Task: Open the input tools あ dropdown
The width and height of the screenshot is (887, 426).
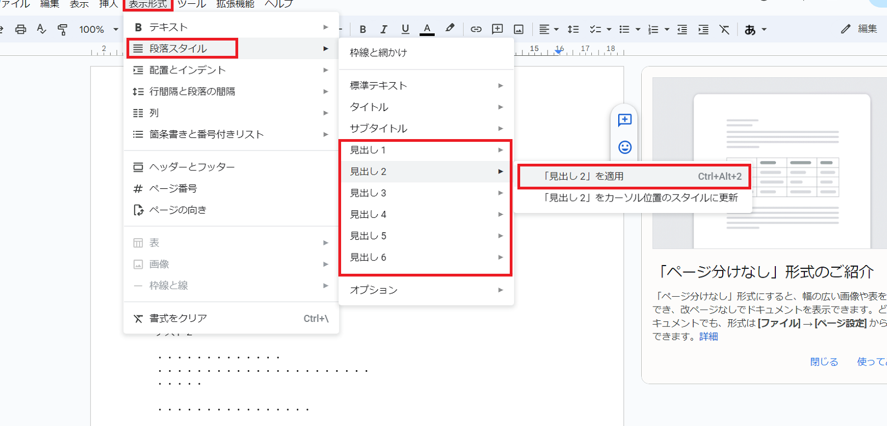Action: 756,30
